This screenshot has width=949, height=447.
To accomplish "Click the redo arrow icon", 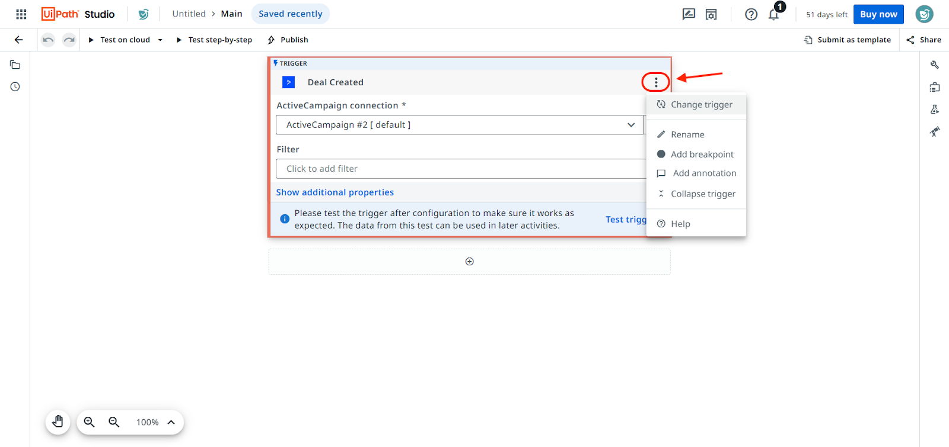I will pos(69,40).
